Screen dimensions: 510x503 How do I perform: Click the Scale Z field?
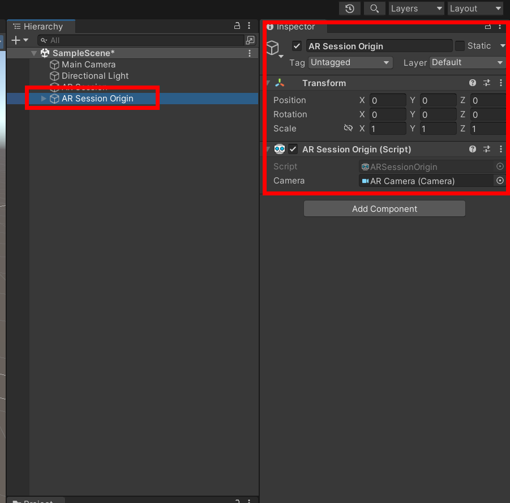pyautogui.click(x=488, y=129)
